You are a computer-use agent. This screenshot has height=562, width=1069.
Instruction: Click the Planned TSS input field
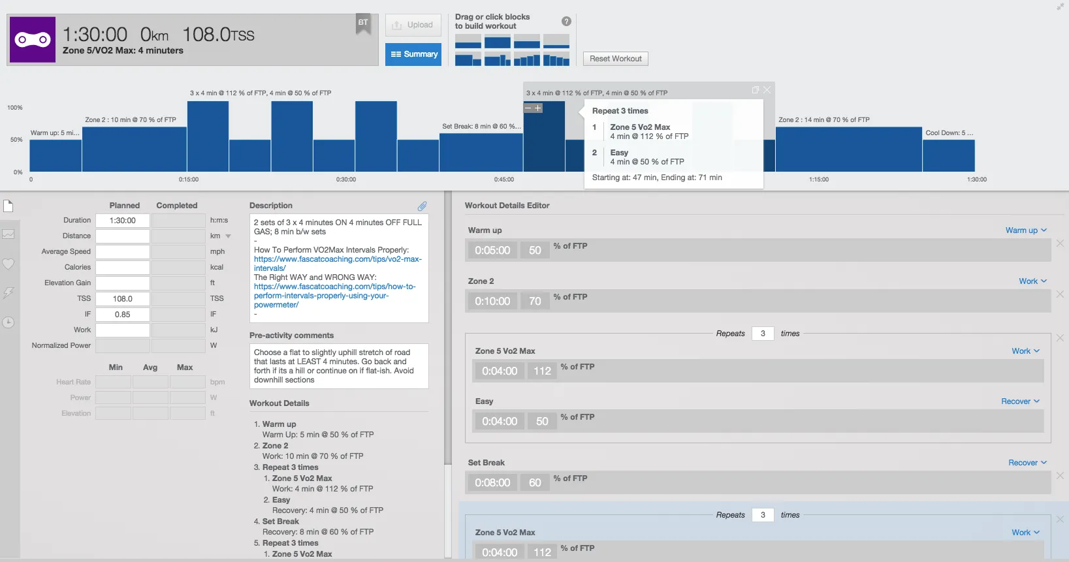[123, 299]
